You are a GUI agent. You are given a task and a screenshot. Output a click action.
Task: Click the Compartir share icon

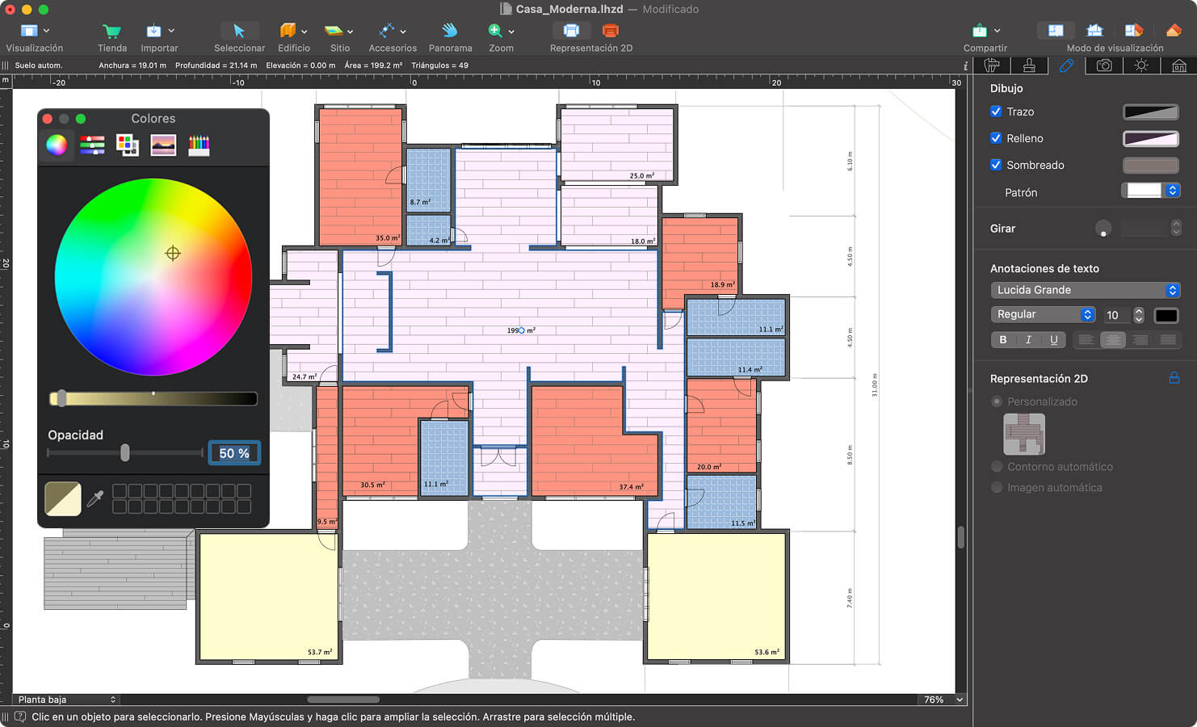980,31
